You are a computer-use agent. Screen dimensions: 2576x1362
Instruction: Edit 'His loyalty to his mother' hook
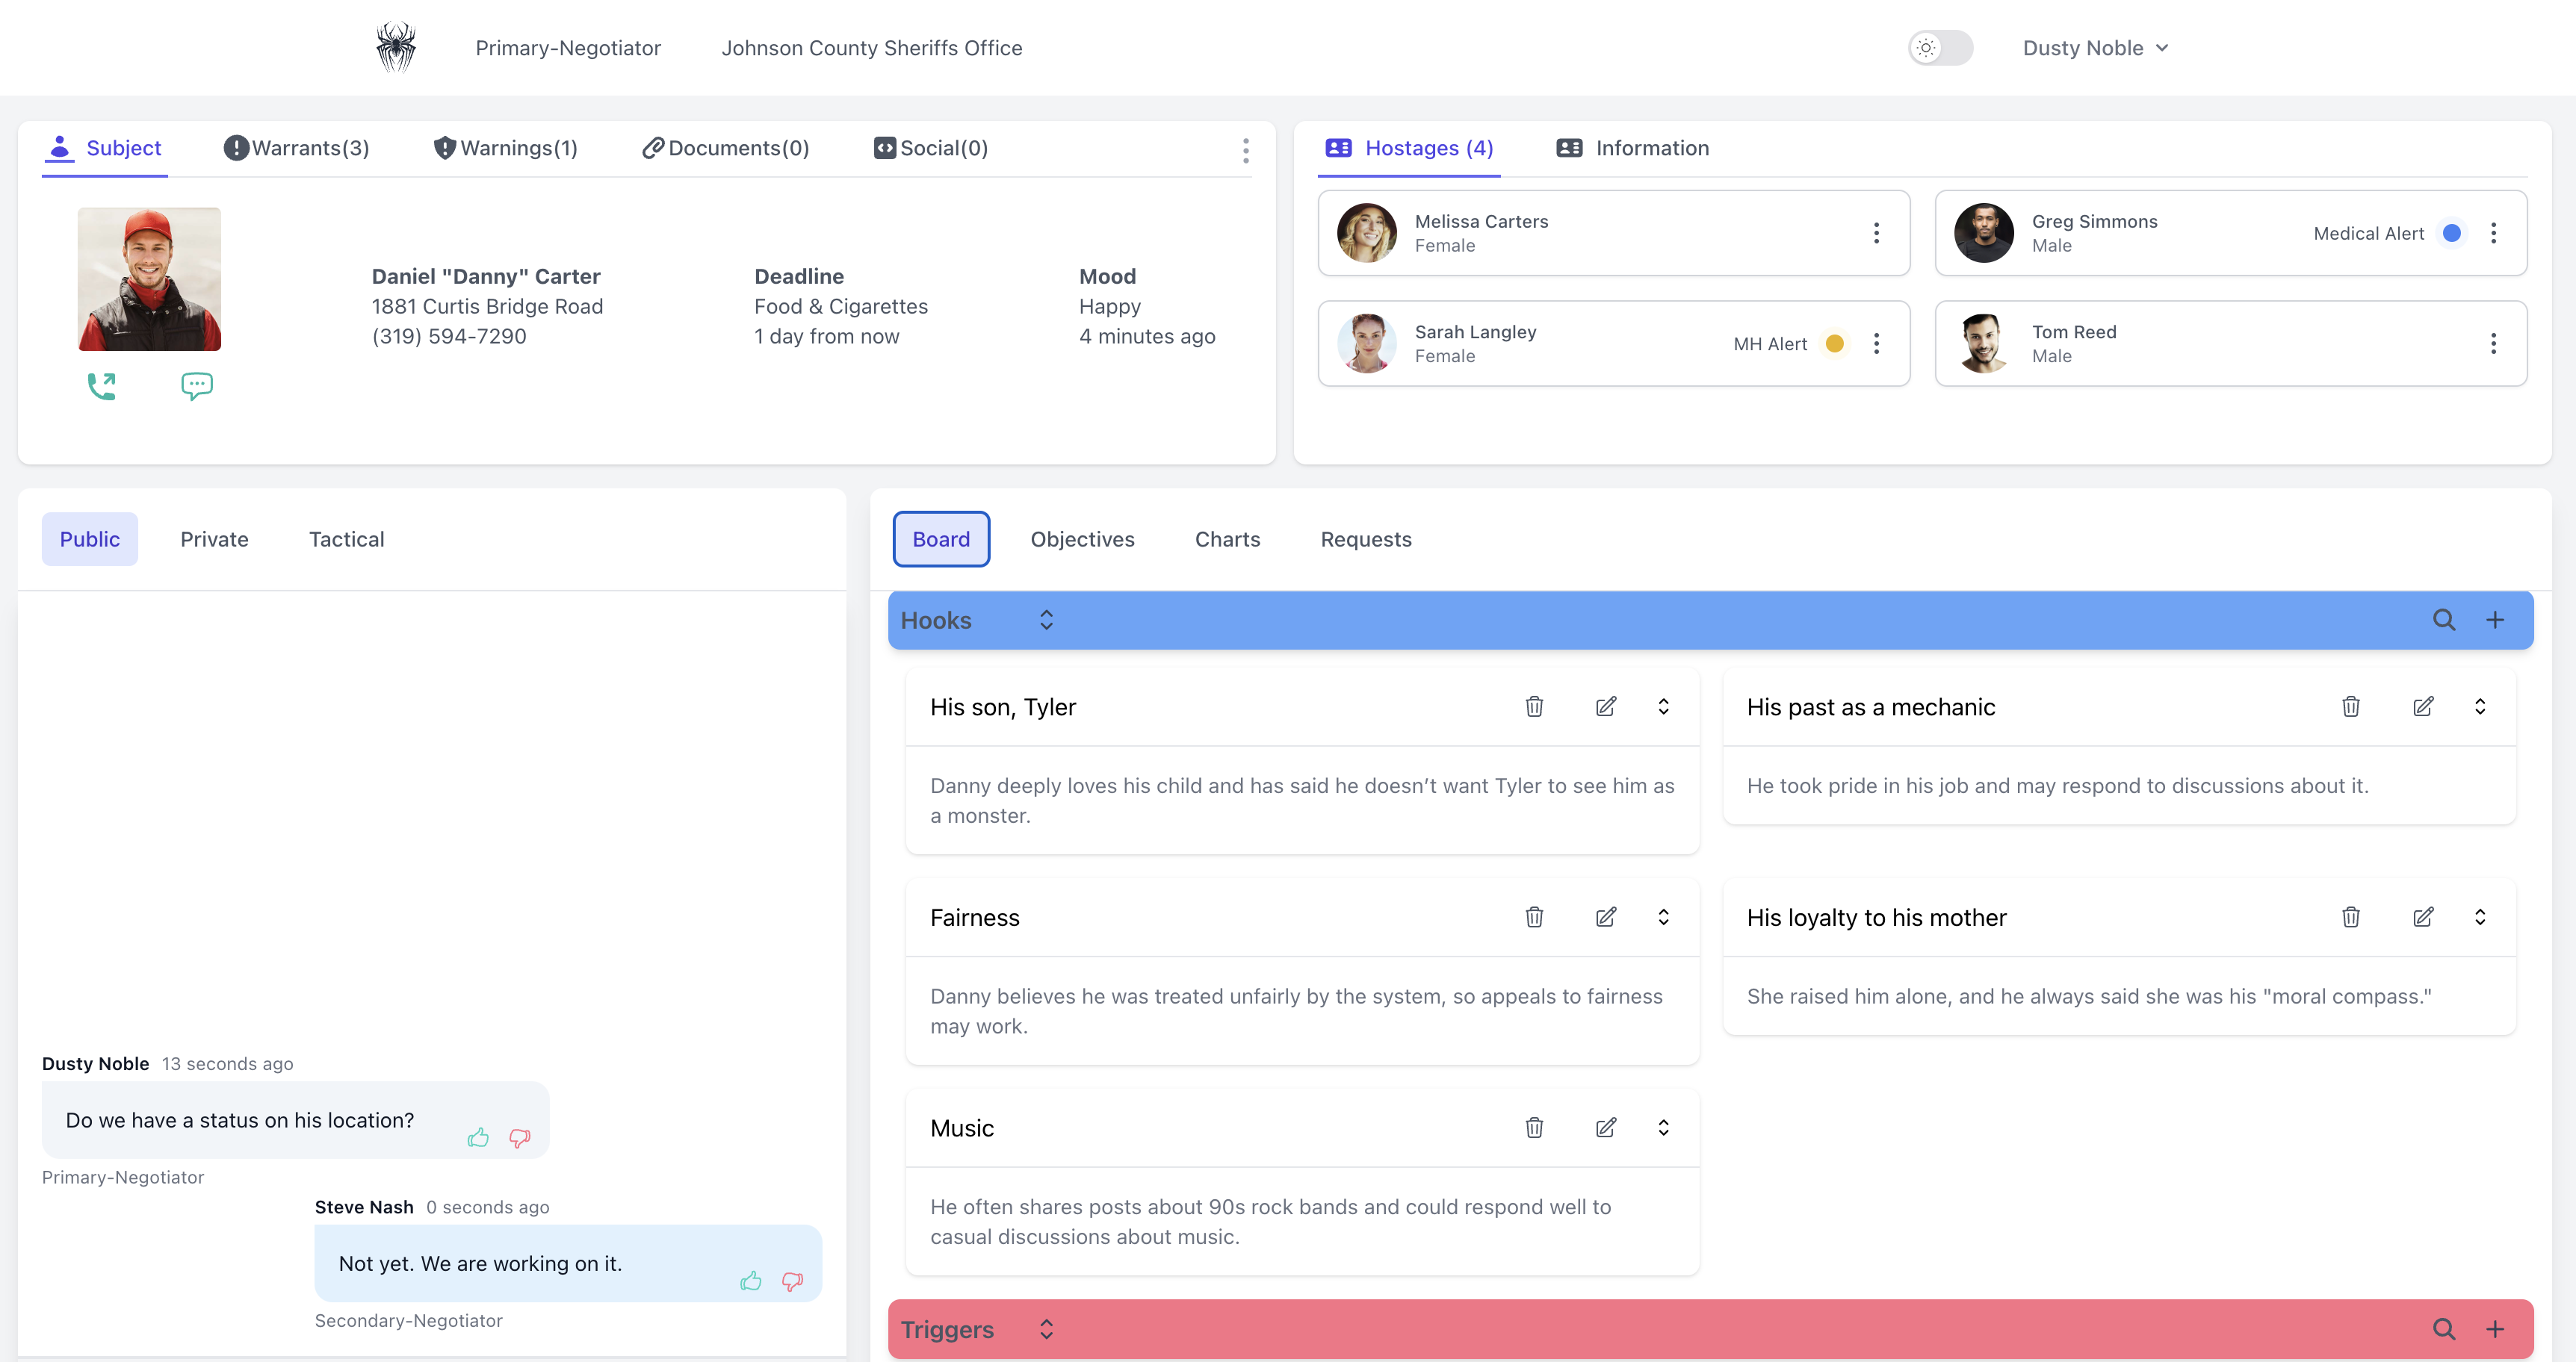click(x=2423, y=917)
